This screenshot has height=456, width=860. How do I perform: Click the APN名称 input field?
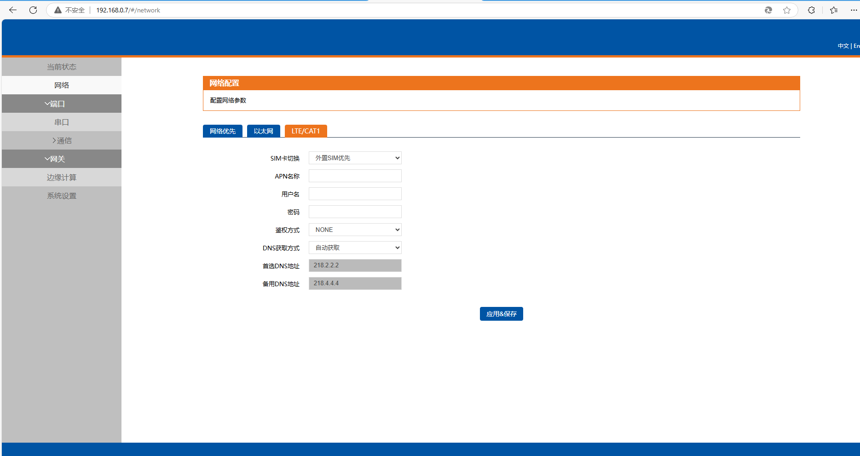pos(355,176)
